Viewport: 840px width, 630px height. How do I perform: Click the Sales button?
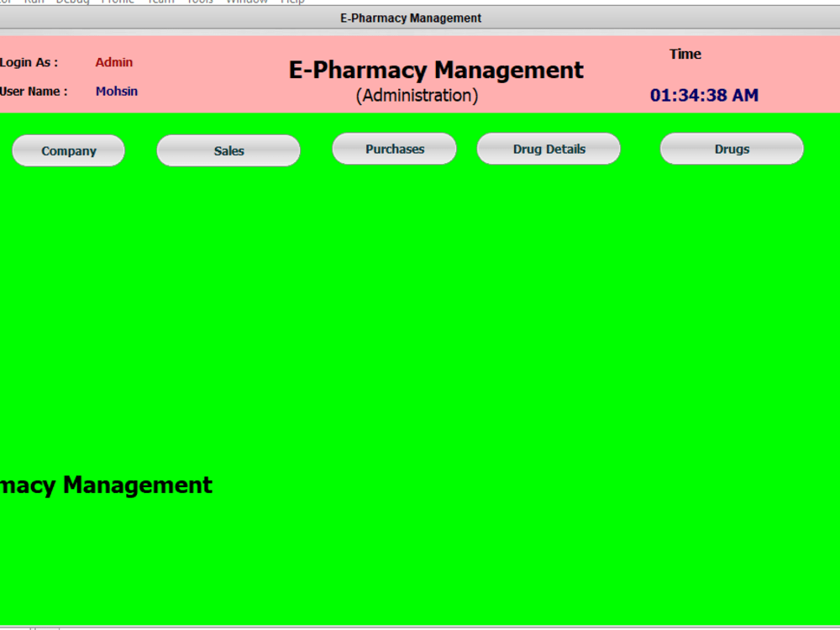[228, 151]
